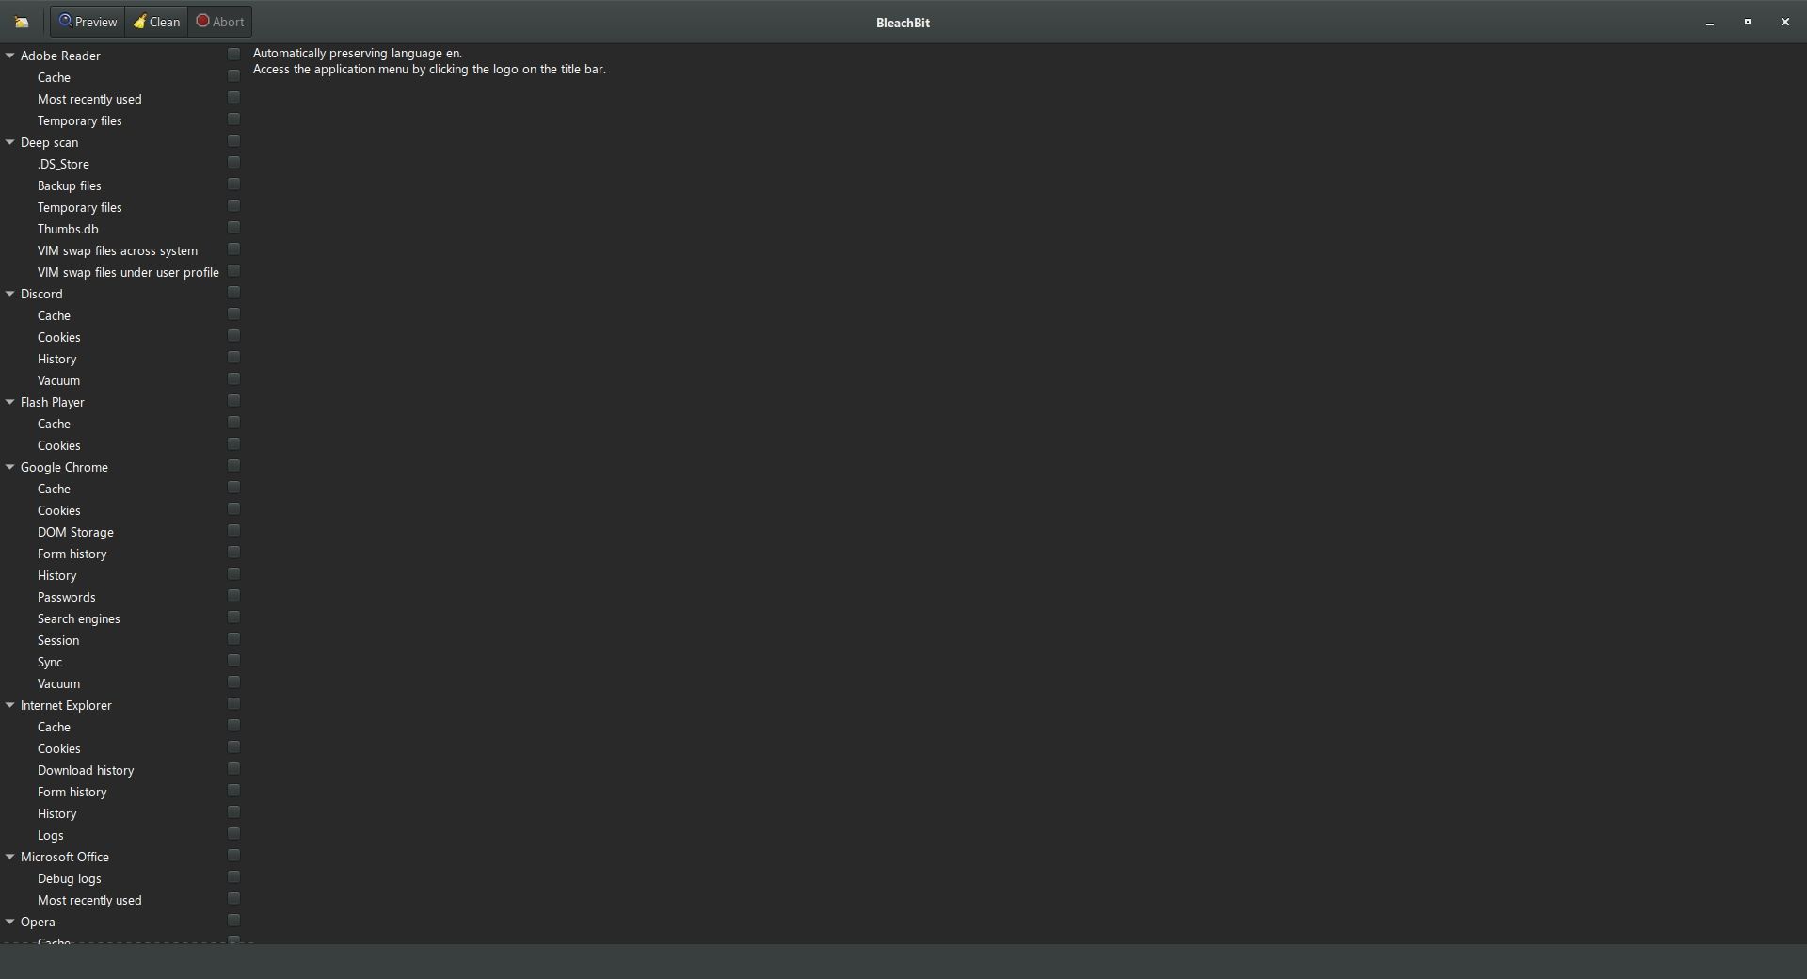Minimize the BleachBit window
Viewport: 1807px width, 979px height.
[x=1709, y=22]
